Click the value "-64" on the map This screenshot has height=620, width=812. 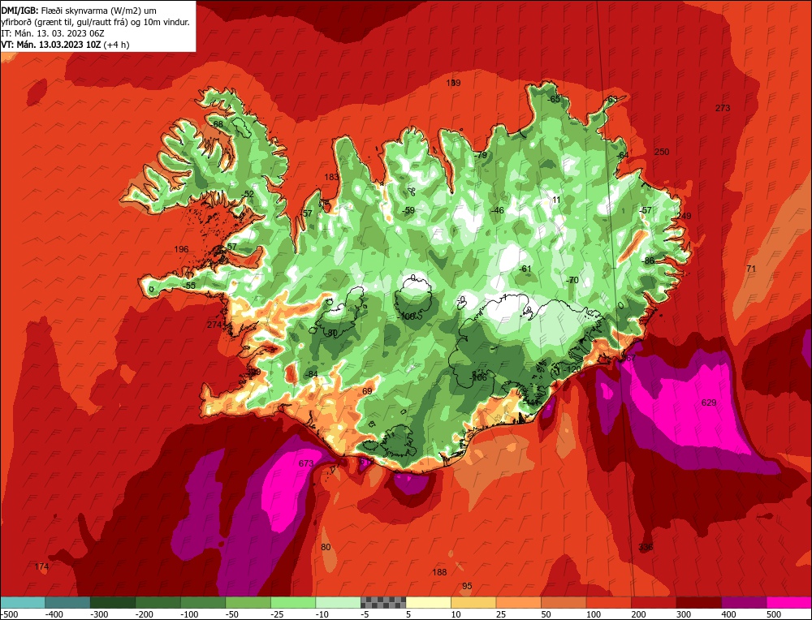coord(622,155)
